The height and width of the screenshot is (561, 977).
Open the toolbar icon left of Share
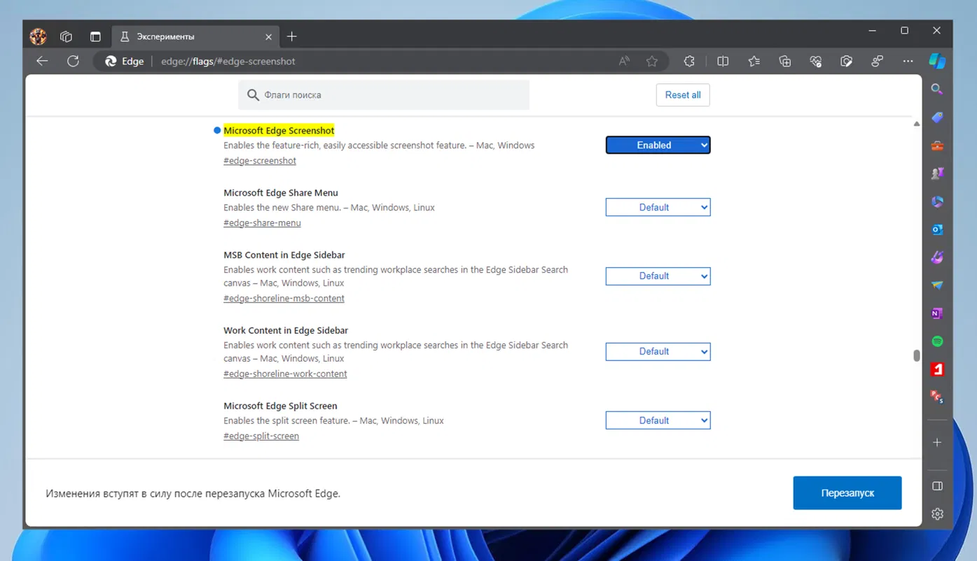point(846,61)
